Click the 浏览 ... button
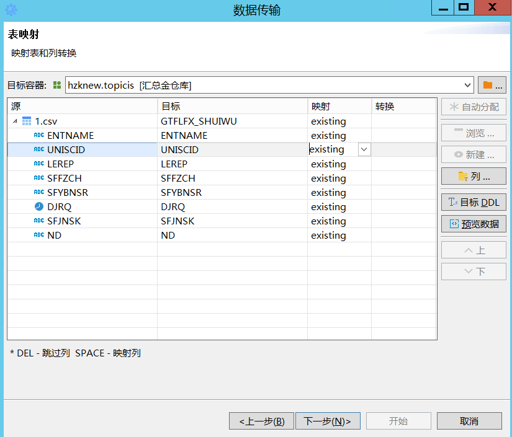The width and height of the screenshot is (512, 437). [474, 133]
